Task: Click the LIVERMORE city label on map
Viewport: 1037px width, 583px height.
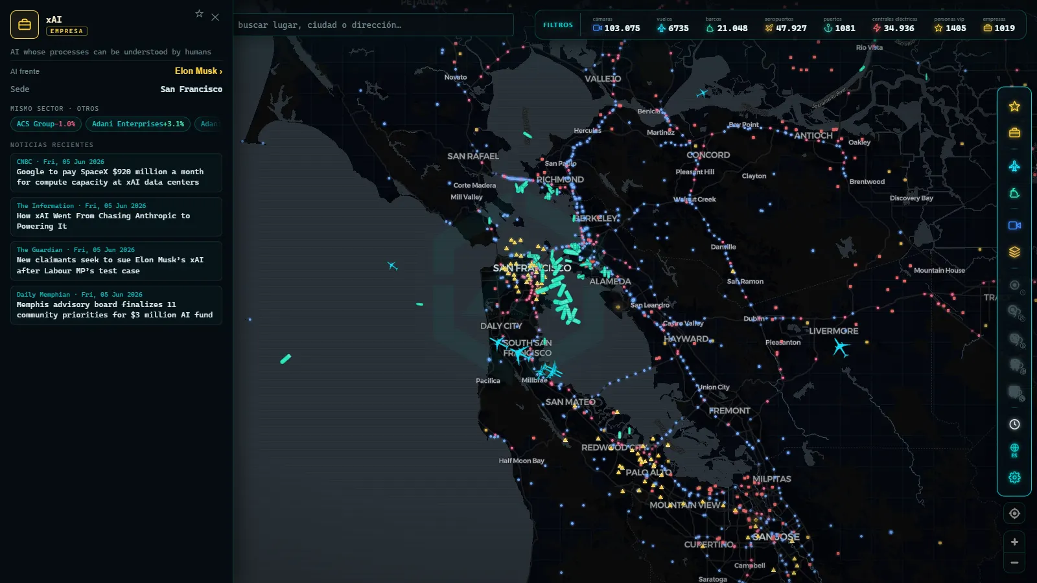Action: coord(833,331)
